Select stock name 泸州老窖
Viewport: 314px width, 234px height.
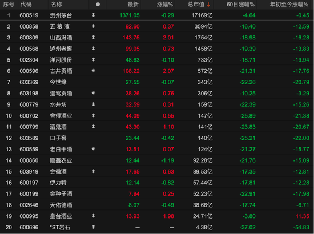click(61, 49)
